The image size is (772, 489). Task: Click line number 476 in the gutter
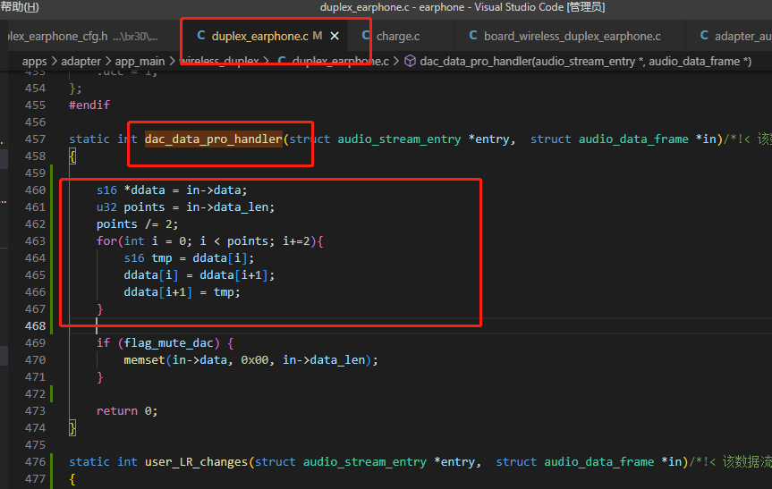point(35,461)
